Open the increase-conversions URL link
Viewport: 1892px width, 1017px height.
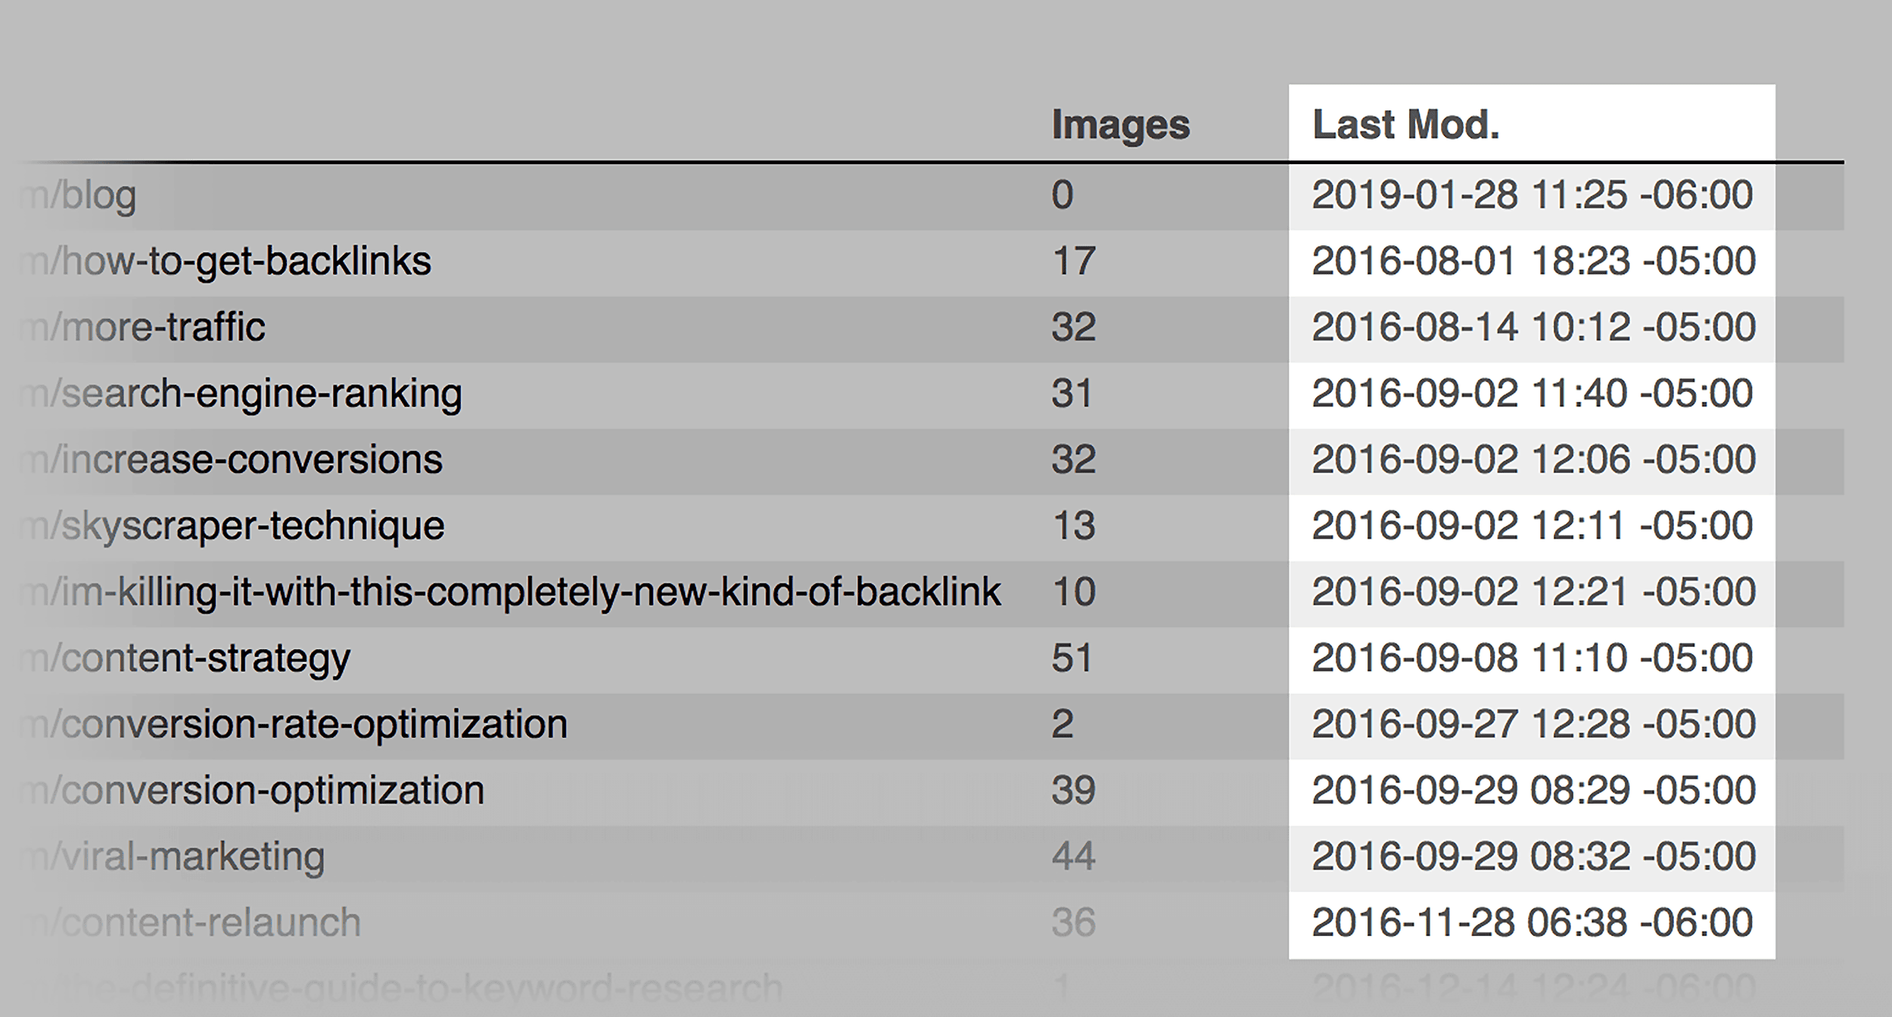click(x=232, y=460)
